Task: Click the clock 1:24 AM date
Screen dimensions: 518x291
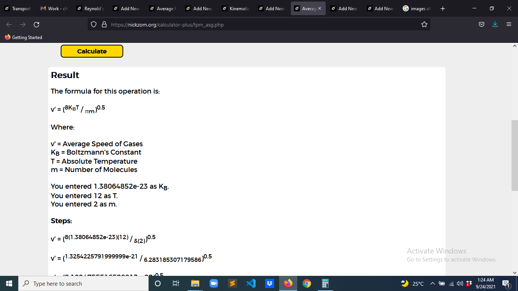Action: coord(486,283)
